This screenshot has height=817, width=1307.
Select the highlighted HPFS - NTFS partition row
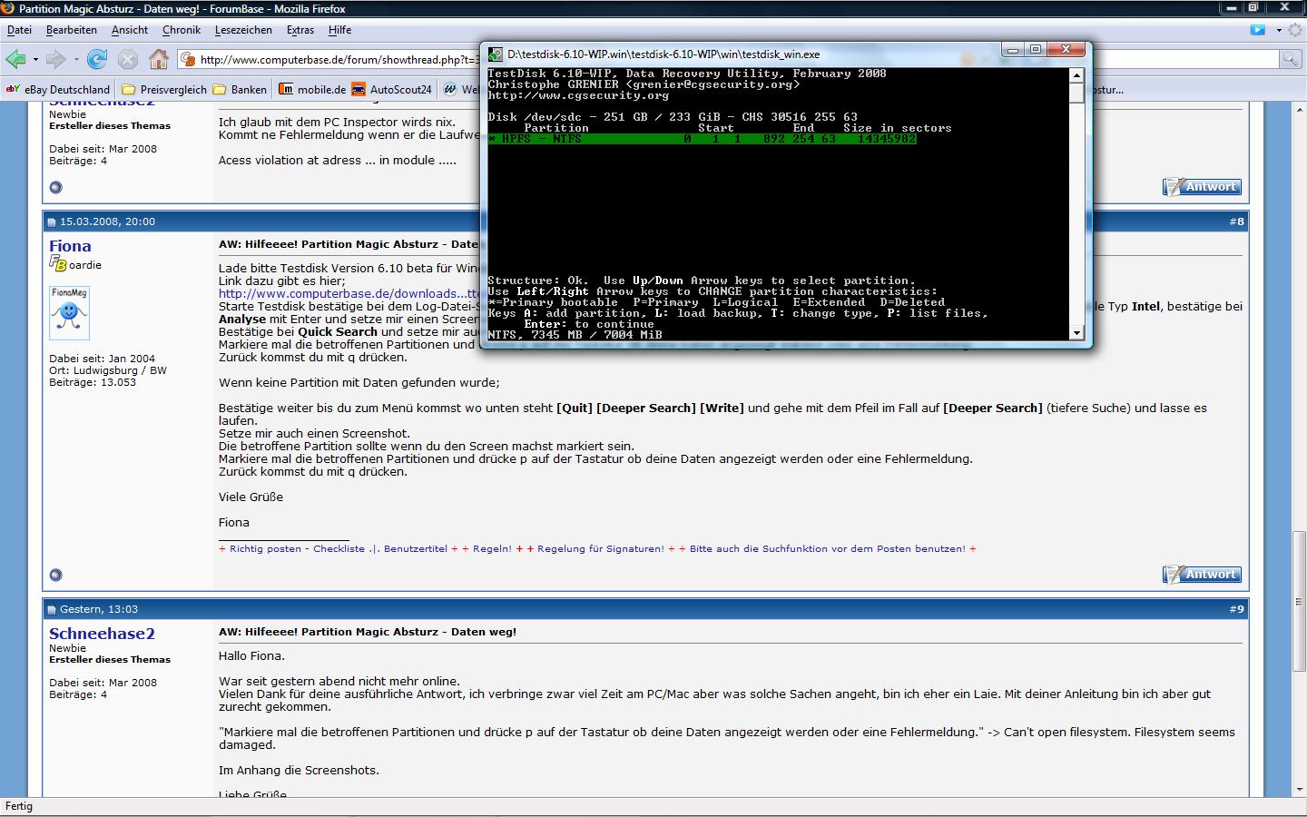[x=702, y=139]
